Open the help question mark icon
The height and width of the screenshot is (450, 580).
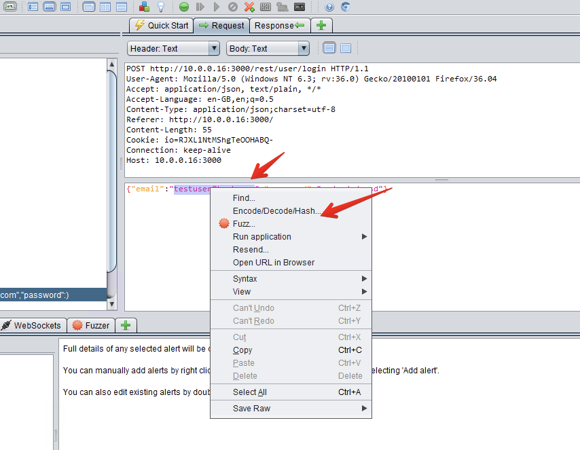[x=329, y=7]
